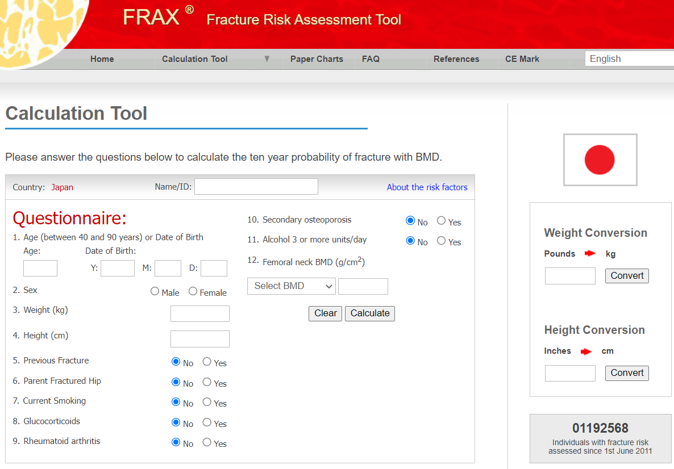Select Yes for Current Smoking
Viewport: 674px width, 469px height.
207,401
